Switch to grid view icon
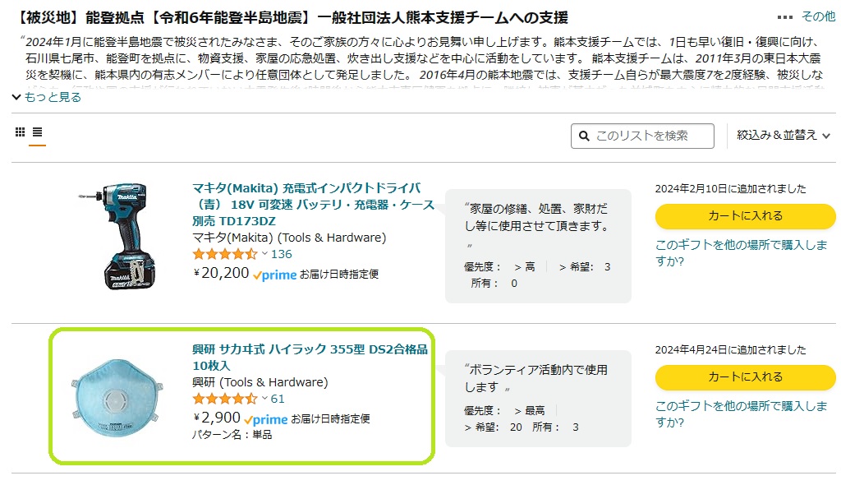Screen dimensions: 841x485 pyautogui.click(x=20, y=132)
